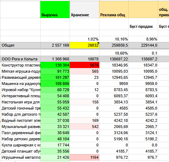Click the red cell showing 5676
Image resolution: width=169 pixels, height=162 pixels.
pos(84,65)
